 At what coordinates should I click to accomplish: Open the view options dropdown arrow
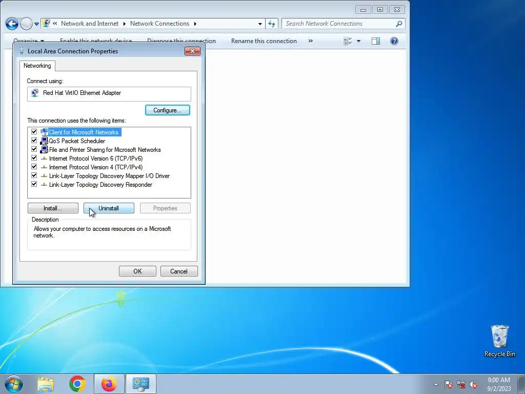coord(358,41)
